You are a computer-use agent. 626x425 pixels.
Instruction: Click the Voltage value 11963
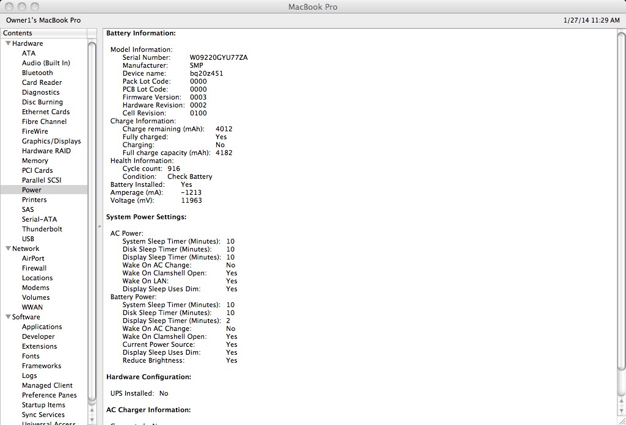coord(192,200)
